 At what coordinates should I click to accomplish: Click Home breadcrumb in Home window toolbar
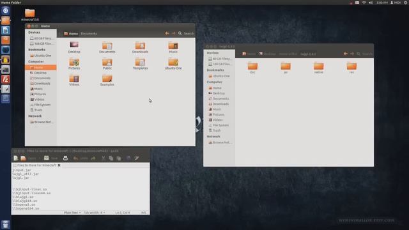tap(71, 34)
